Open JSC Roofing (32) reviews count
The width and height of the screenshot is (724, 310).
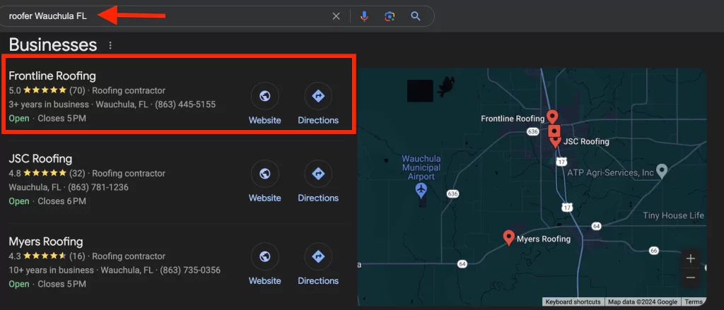(77, 174)
